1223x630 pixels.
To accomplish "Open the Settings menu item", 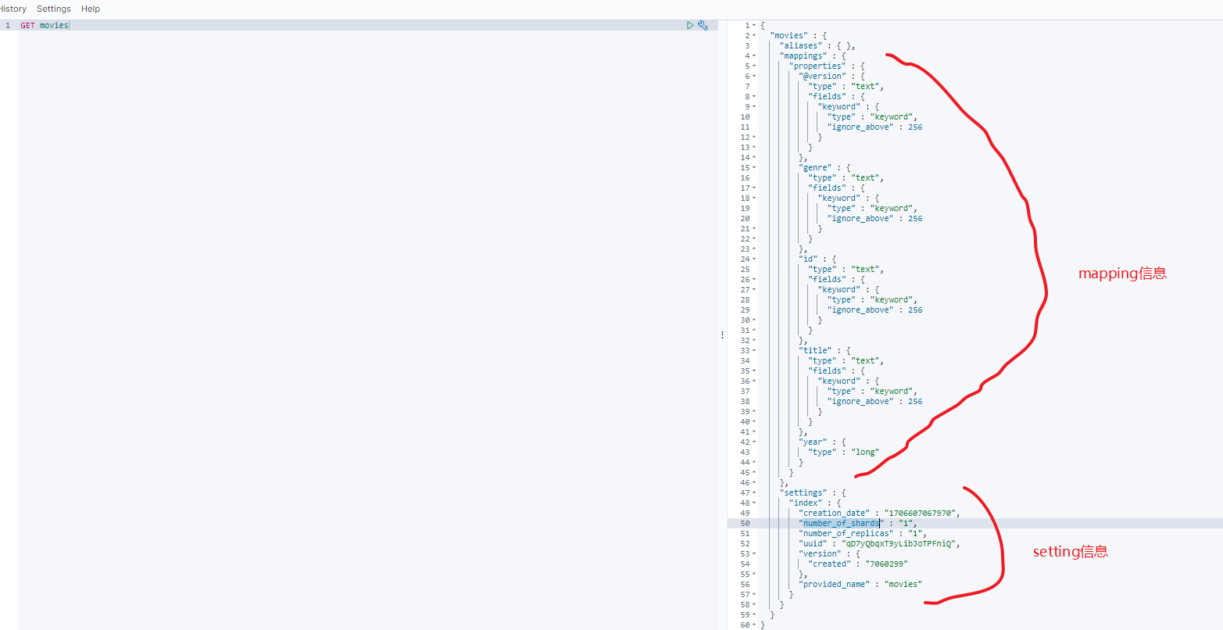I will point(54,9).
